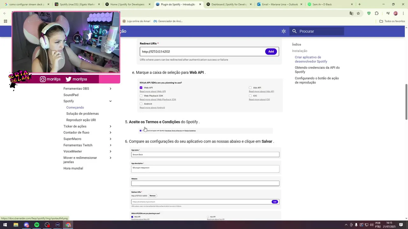Open Spotify from the taskbar
The width and height of the screenshot is (408, 229).
click(37, 225)
